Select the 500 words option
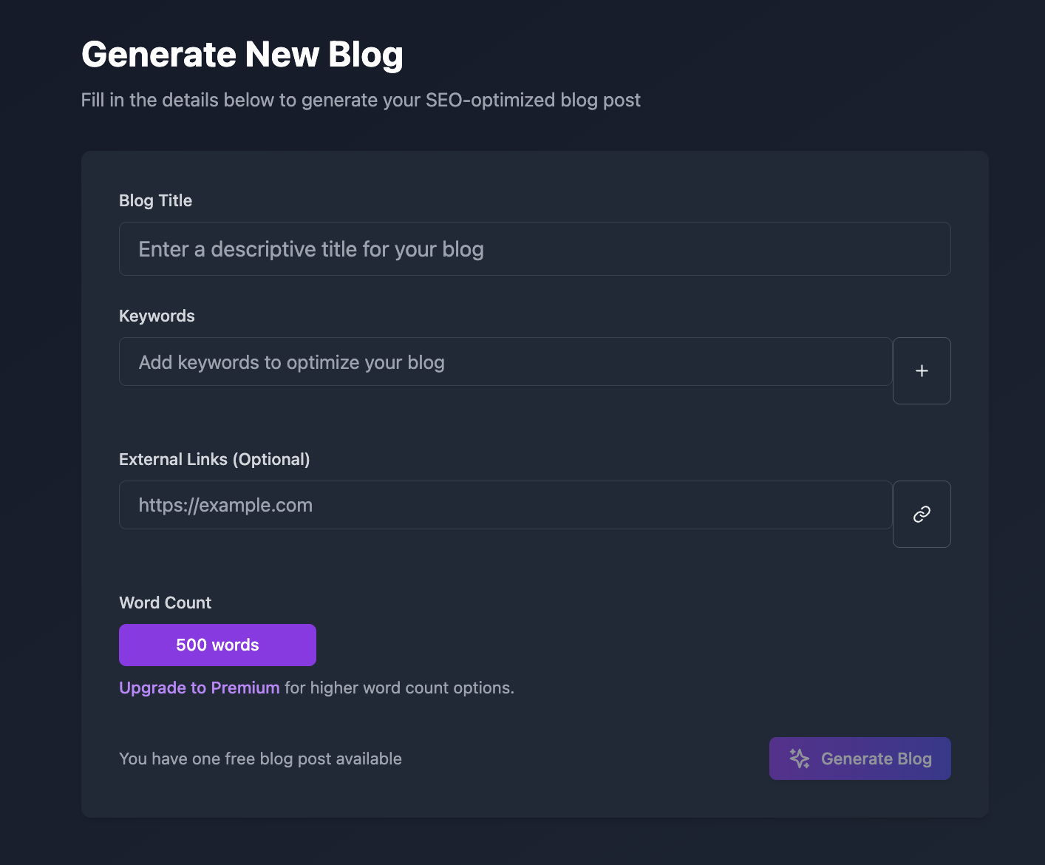 click(x=217, y=645)
